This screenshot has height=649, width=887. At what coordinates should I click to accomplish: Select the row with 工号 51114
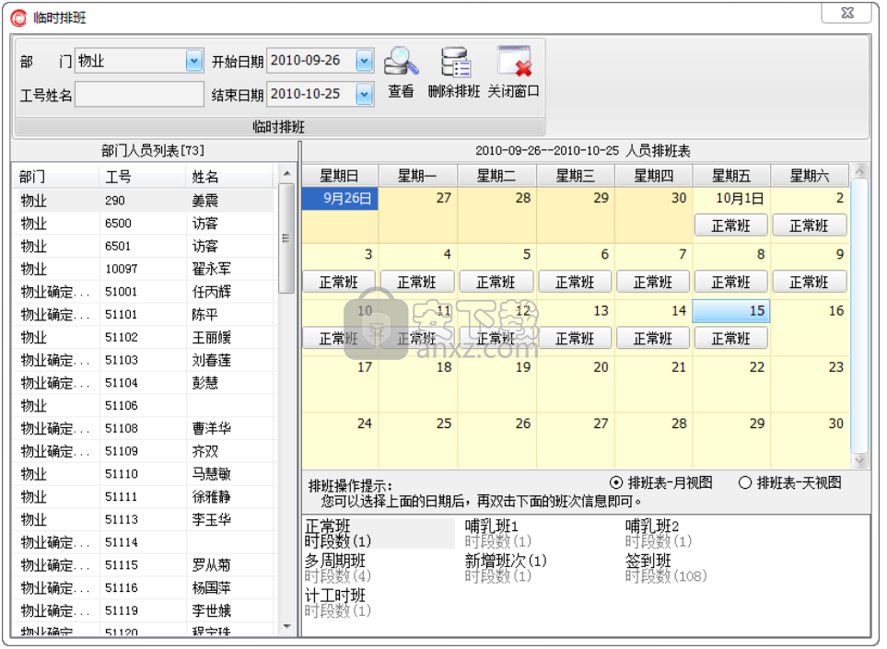point(145,542)
